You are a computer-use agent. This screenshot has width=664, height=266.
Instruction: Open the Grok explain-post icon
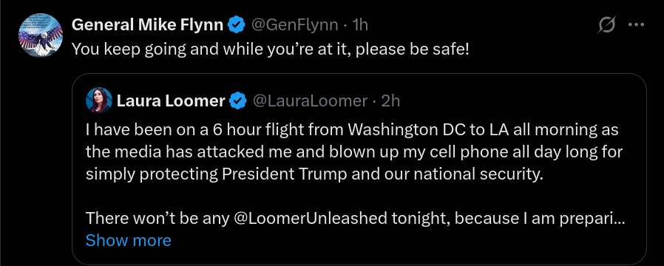[x=606, y=25]
